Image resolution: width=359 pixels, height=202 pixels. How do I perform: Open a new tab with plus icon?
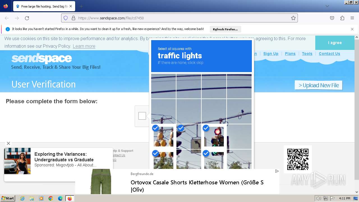coord(81,6)
